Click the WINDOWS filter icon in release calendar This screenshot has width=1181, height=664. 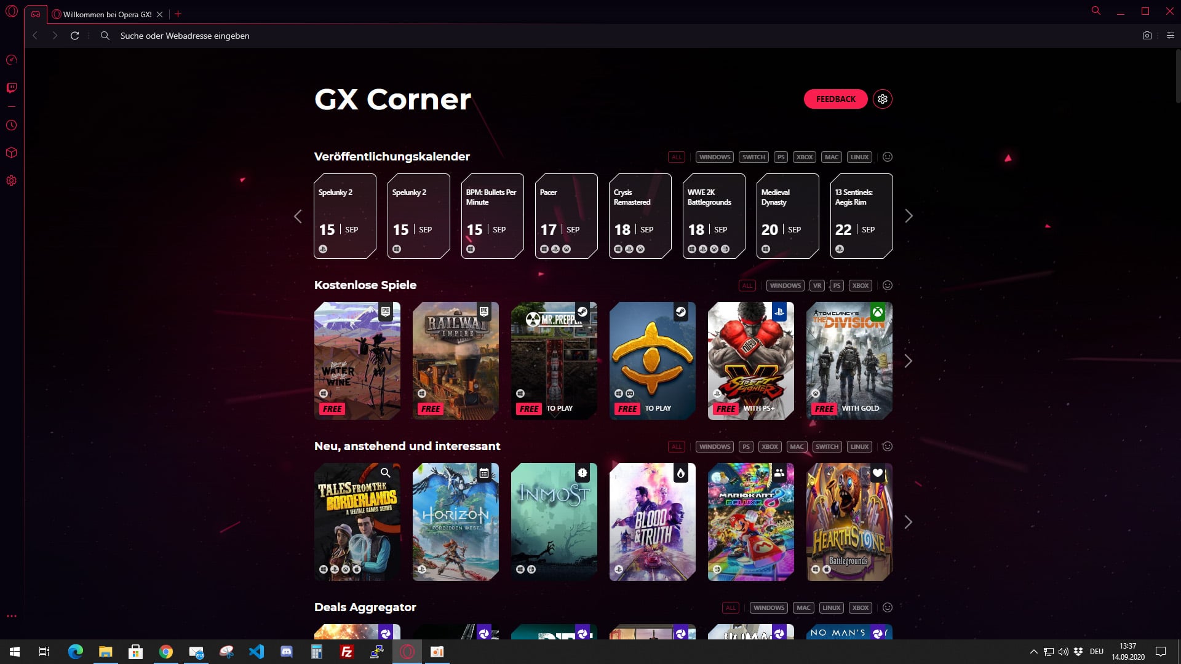click(x=713, y=157)
